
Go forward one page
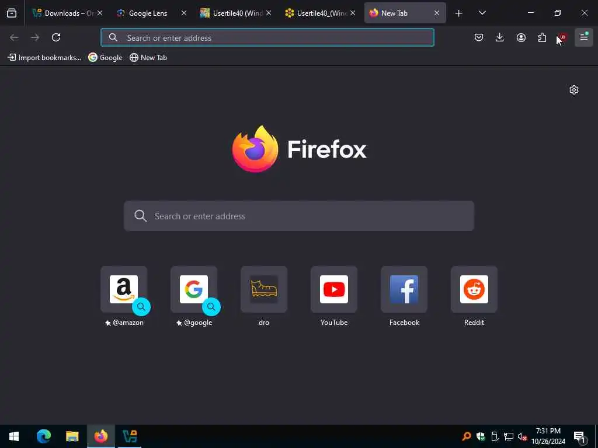point(35,37)
